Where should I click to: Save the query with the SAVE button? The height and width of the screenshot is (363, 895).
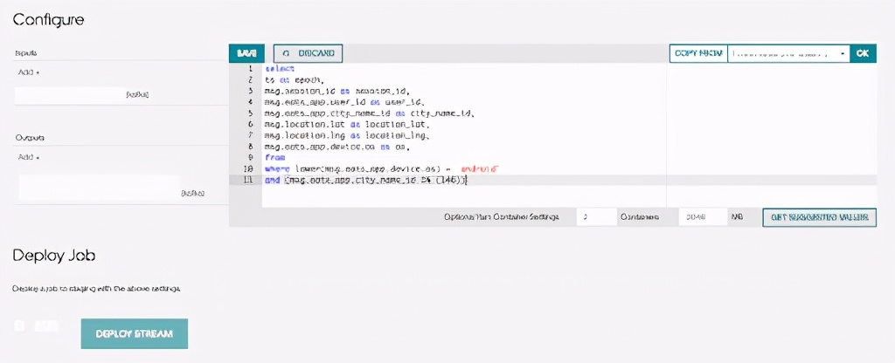pos(246,53)
